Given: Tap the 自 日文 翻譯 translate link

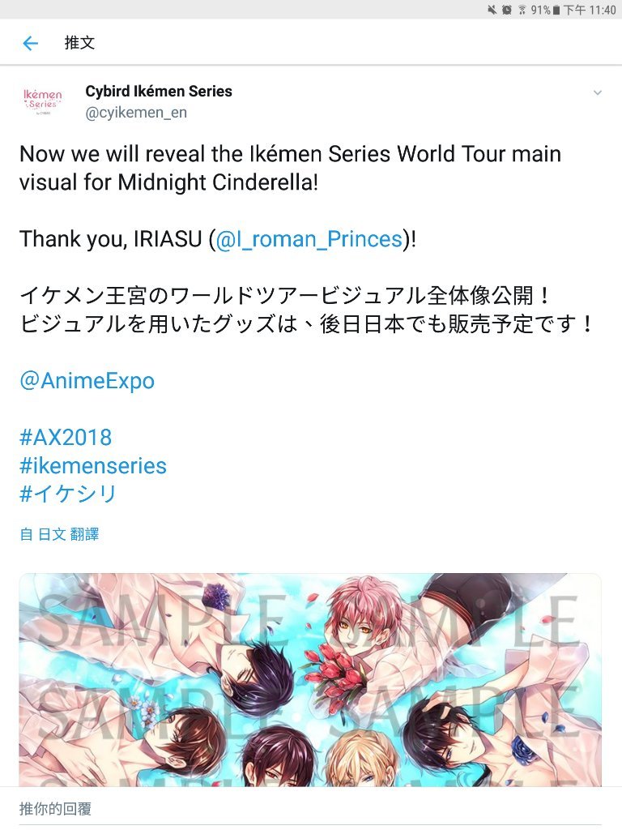Looking at the screenshot, I should point(59,534).
